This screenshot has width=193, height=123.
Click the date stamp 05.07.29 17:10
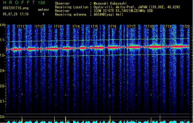point(16,14)
